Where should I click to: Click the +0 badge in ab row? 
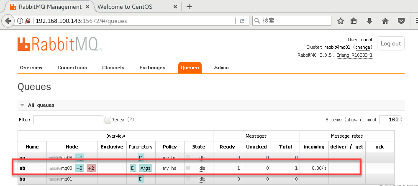coord(79,168)
